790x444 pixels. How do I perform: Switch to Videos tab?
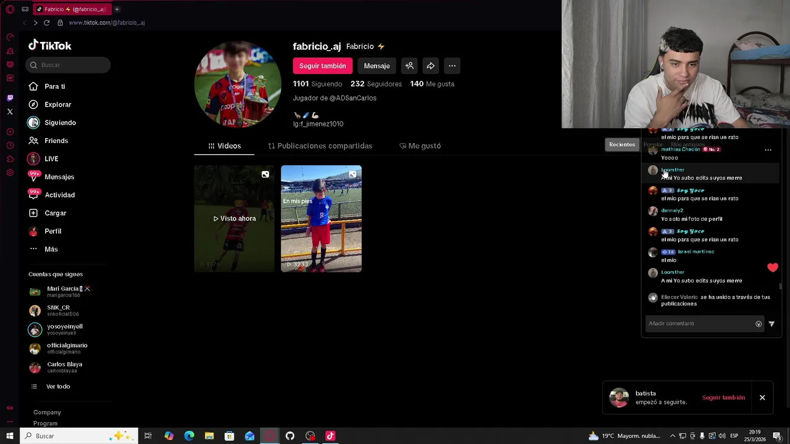pyautogui.click(x=225, y=146)
